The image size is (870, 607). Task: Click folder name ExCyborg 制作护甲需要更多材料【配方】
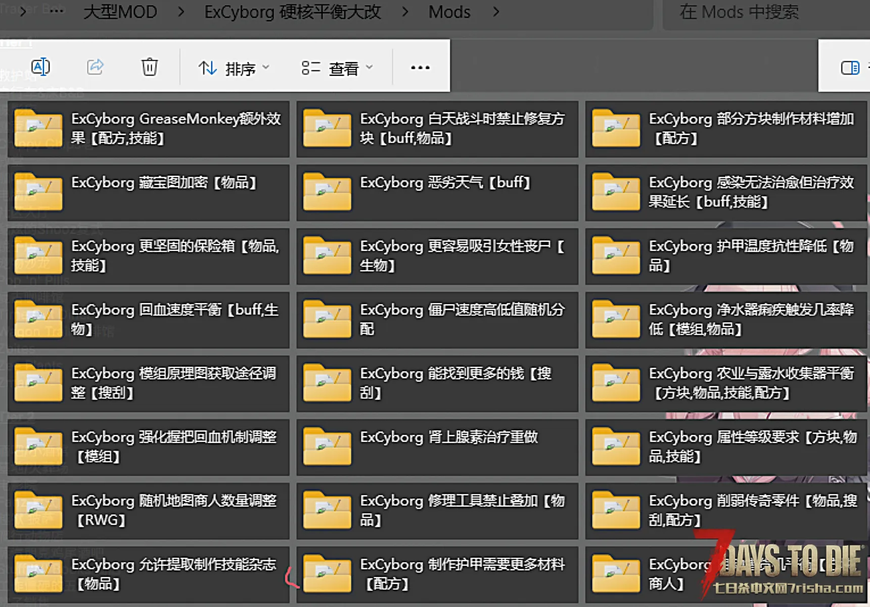pos(463,574)
